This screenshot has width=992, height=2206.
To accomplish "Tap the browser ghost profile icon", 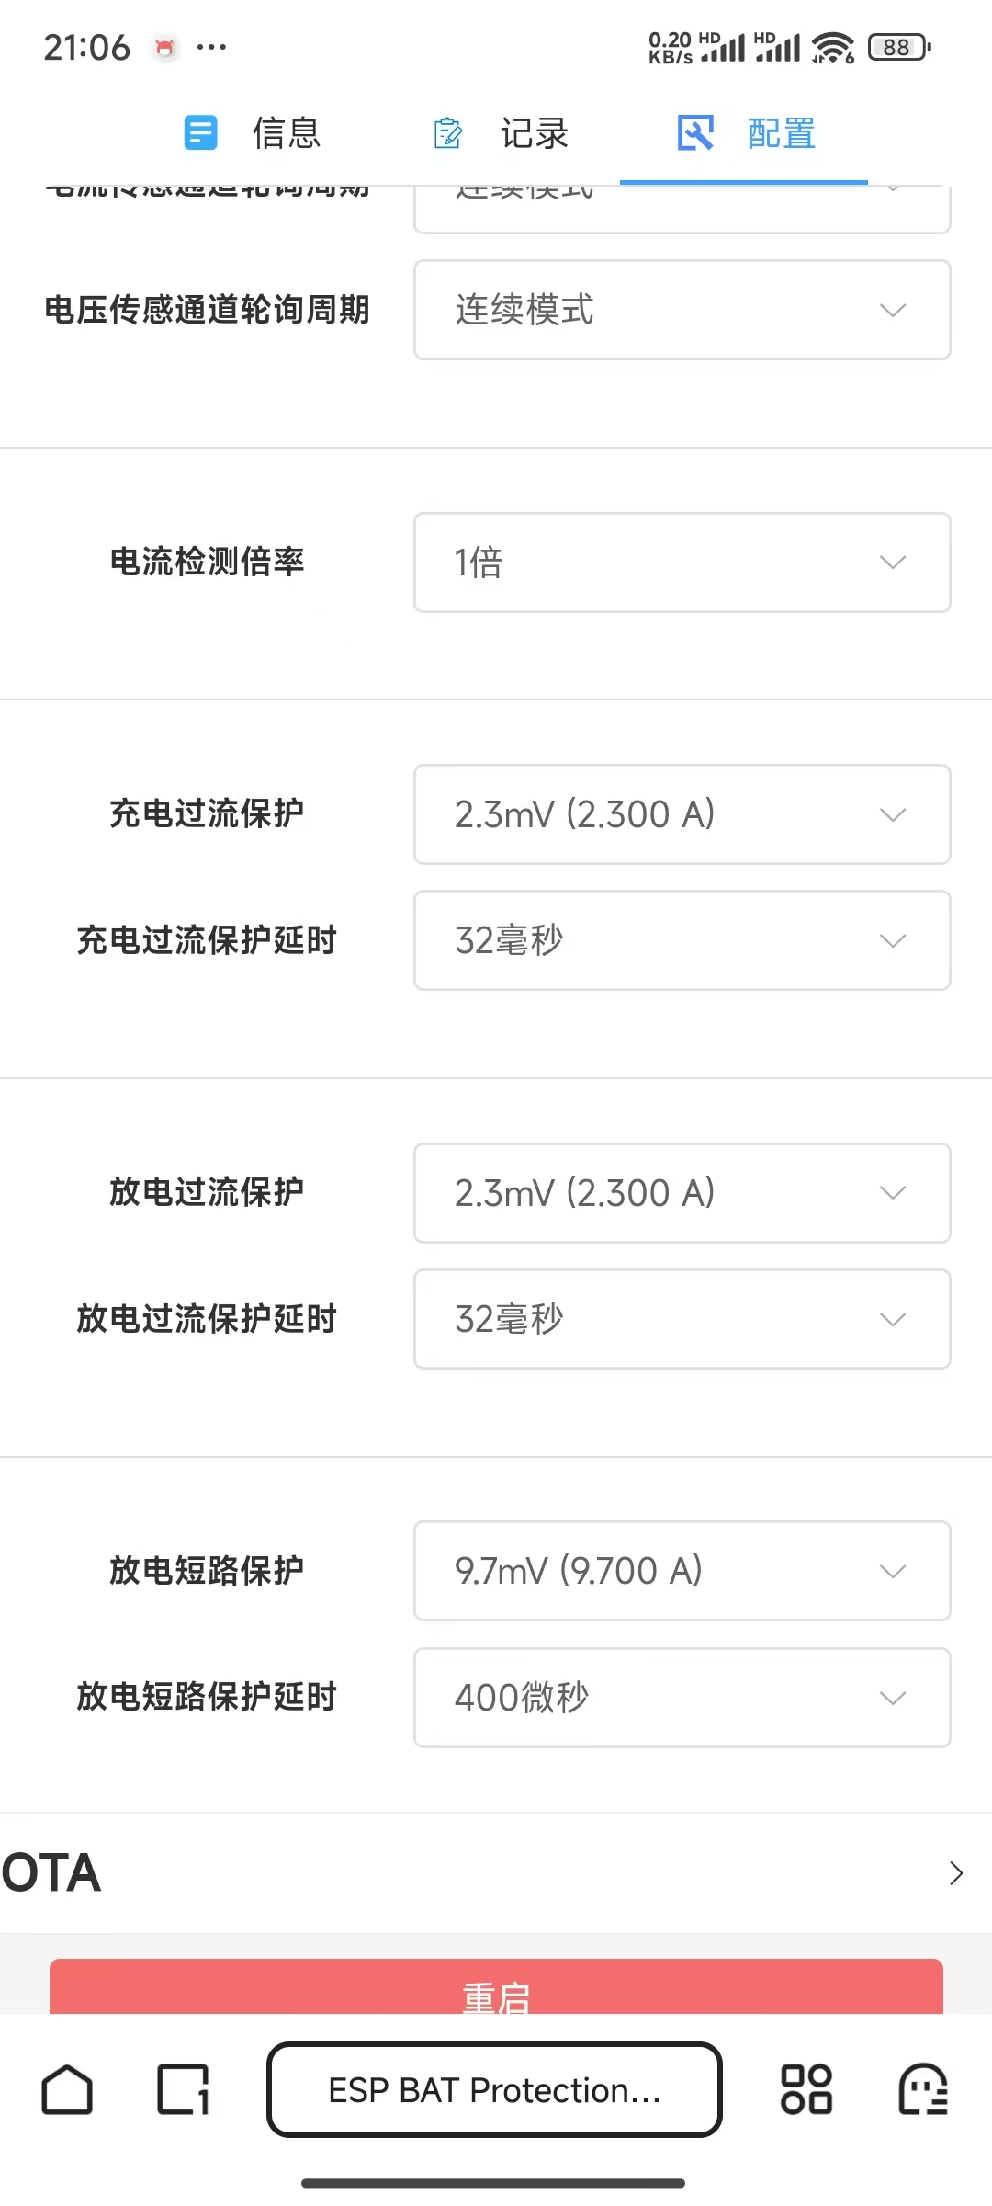I will (923, 2089).
